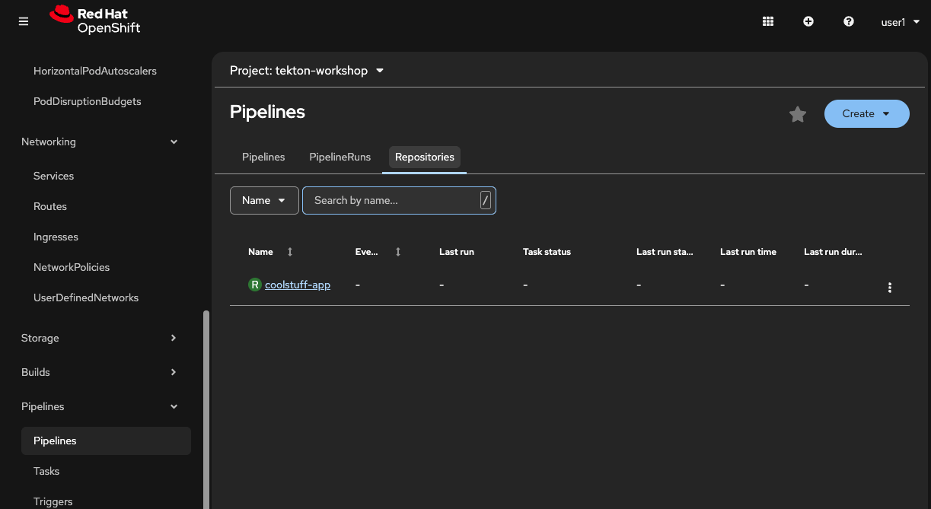Star the Pipelines page as favorite

coord(798,114)
